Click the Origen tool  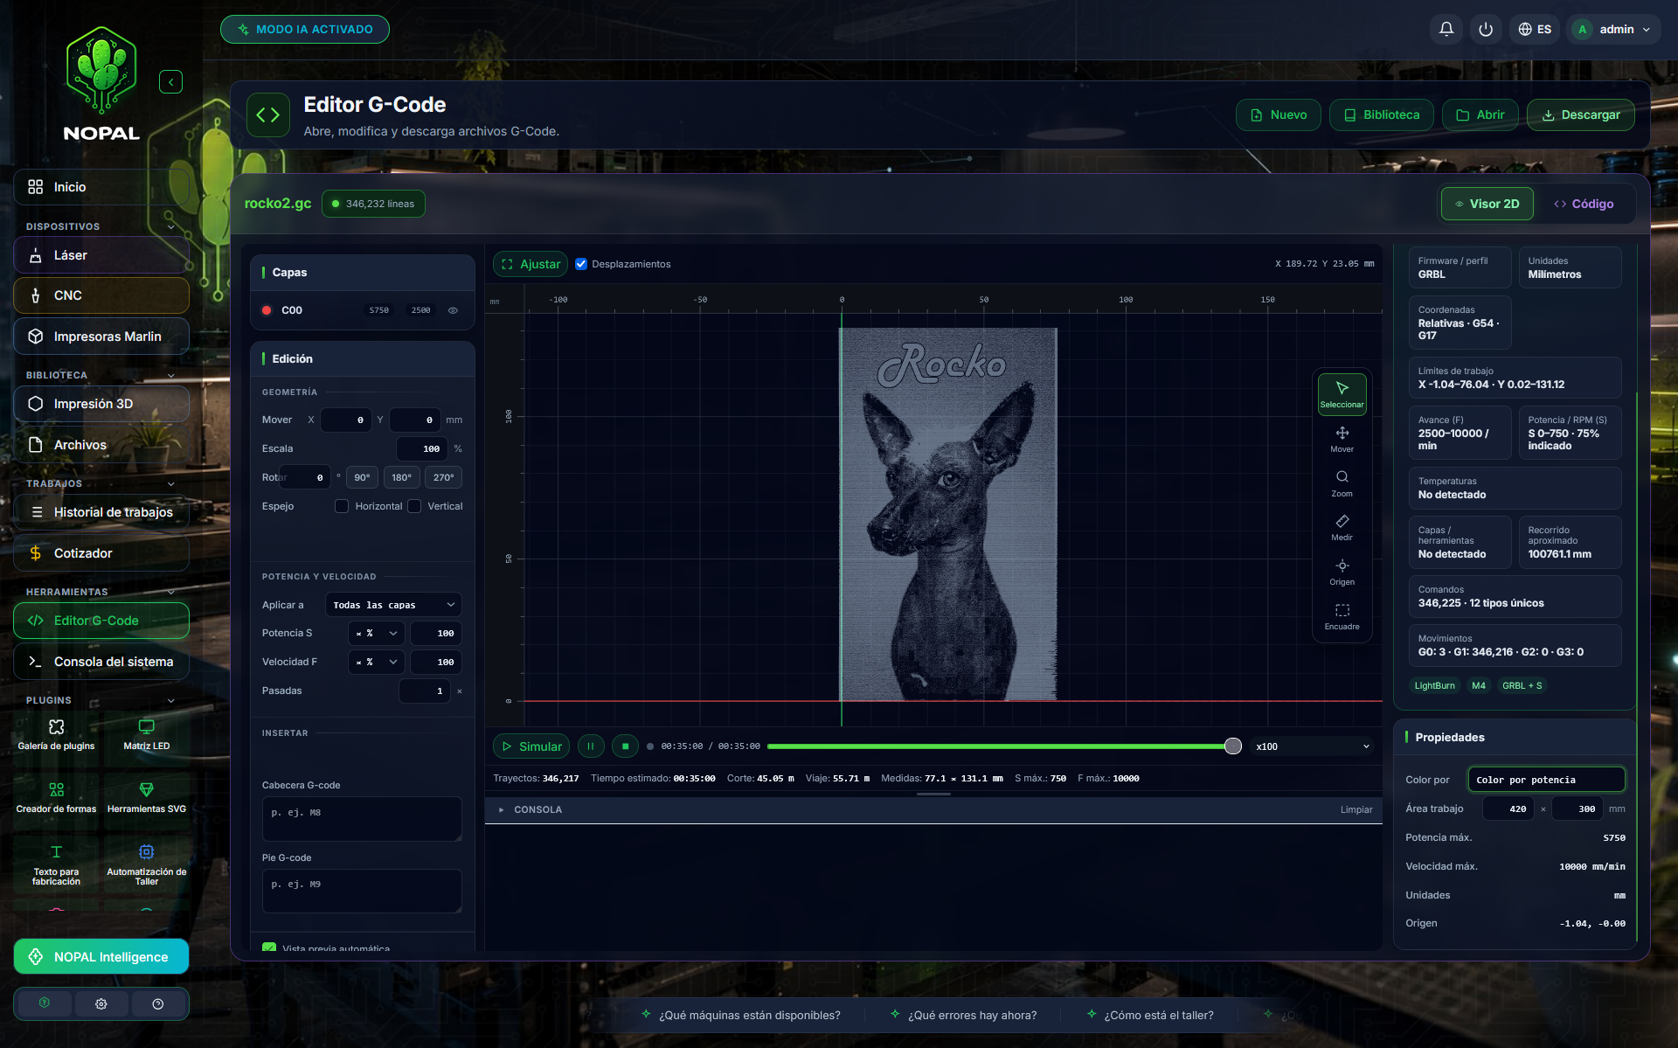(x=1342, y=572)
